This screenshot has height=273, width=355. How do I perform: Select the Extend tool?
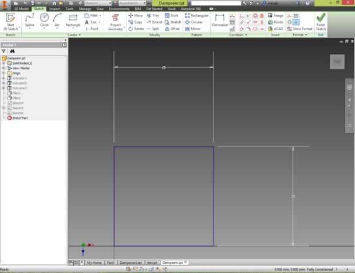click(x=155, y=22)
